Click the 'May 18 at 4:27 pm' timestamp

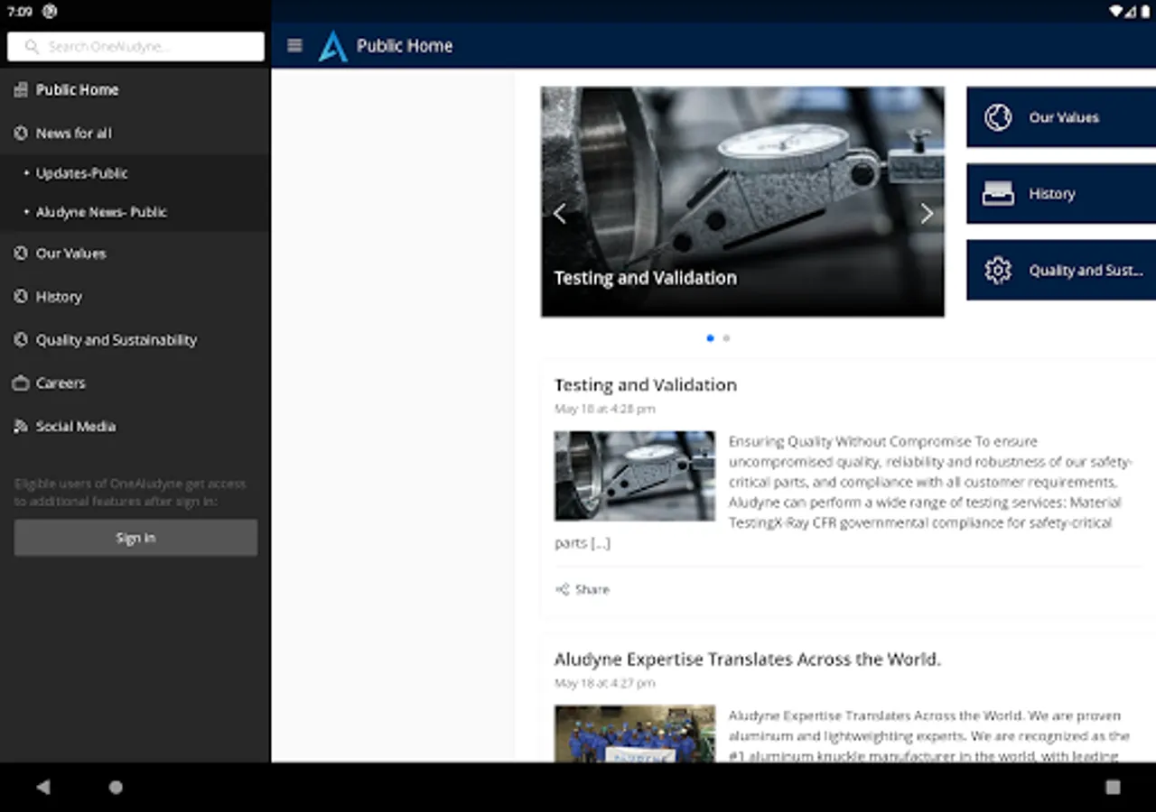605,683
